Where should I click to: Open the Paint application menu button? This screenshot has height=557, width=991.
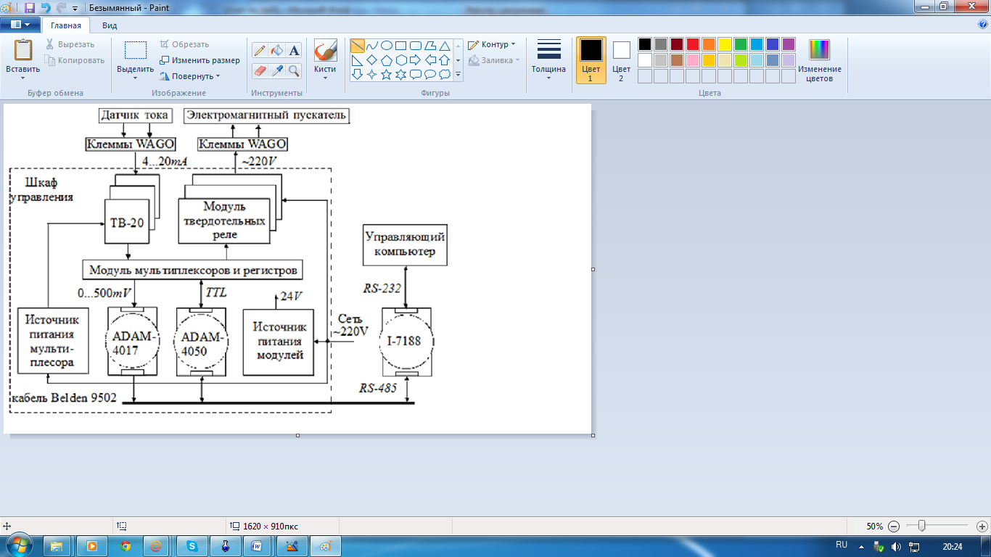pos(20,24)
